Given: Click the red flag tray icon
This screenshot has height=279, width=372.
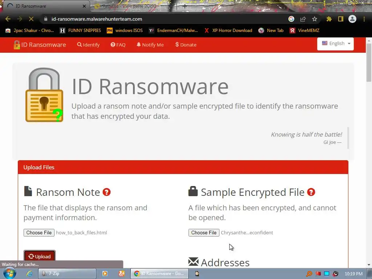Looking at the screenshot, I should point(318,274).
